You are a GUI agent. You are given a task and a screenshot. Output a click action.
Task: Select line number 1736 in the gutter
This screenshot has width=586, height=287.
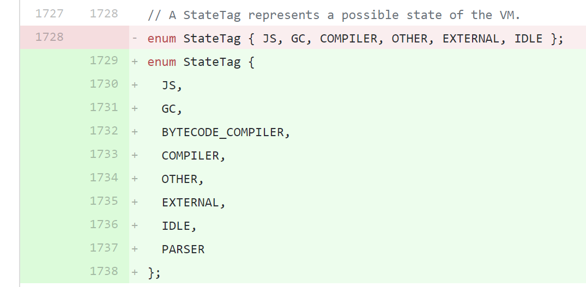coord(104,224)
